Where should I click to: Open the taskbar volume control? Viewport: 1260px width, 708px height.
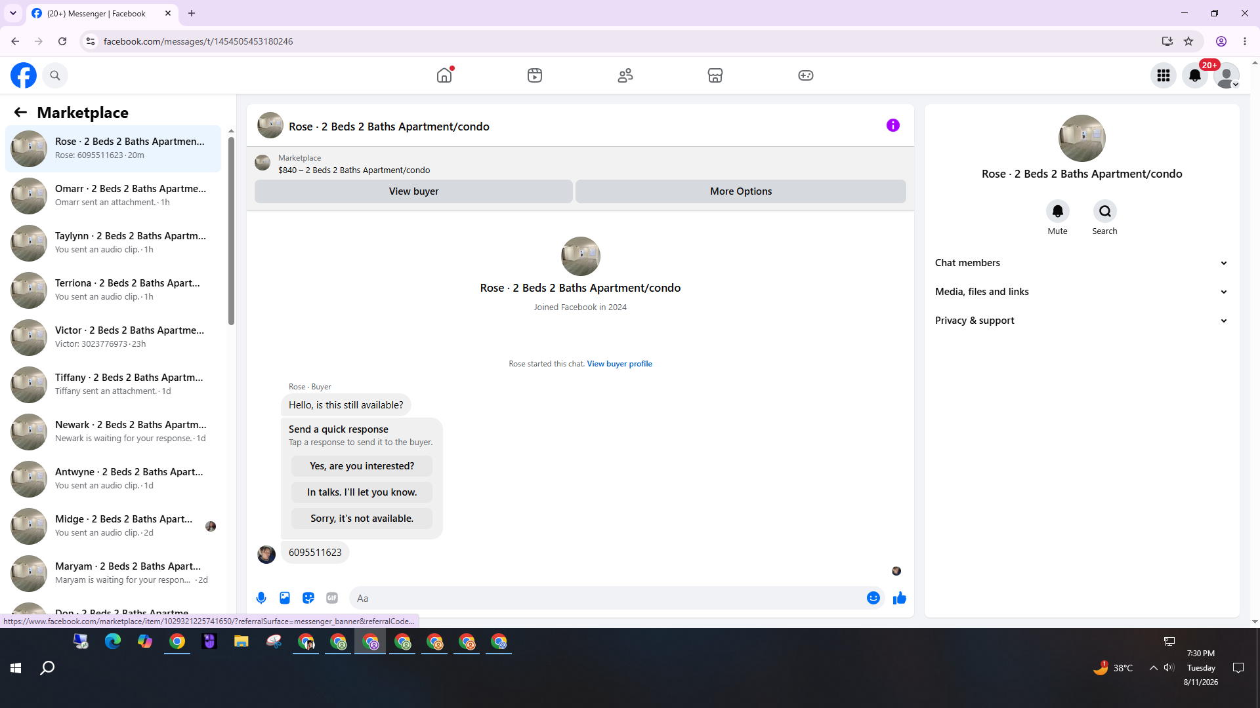[1169, 668]
